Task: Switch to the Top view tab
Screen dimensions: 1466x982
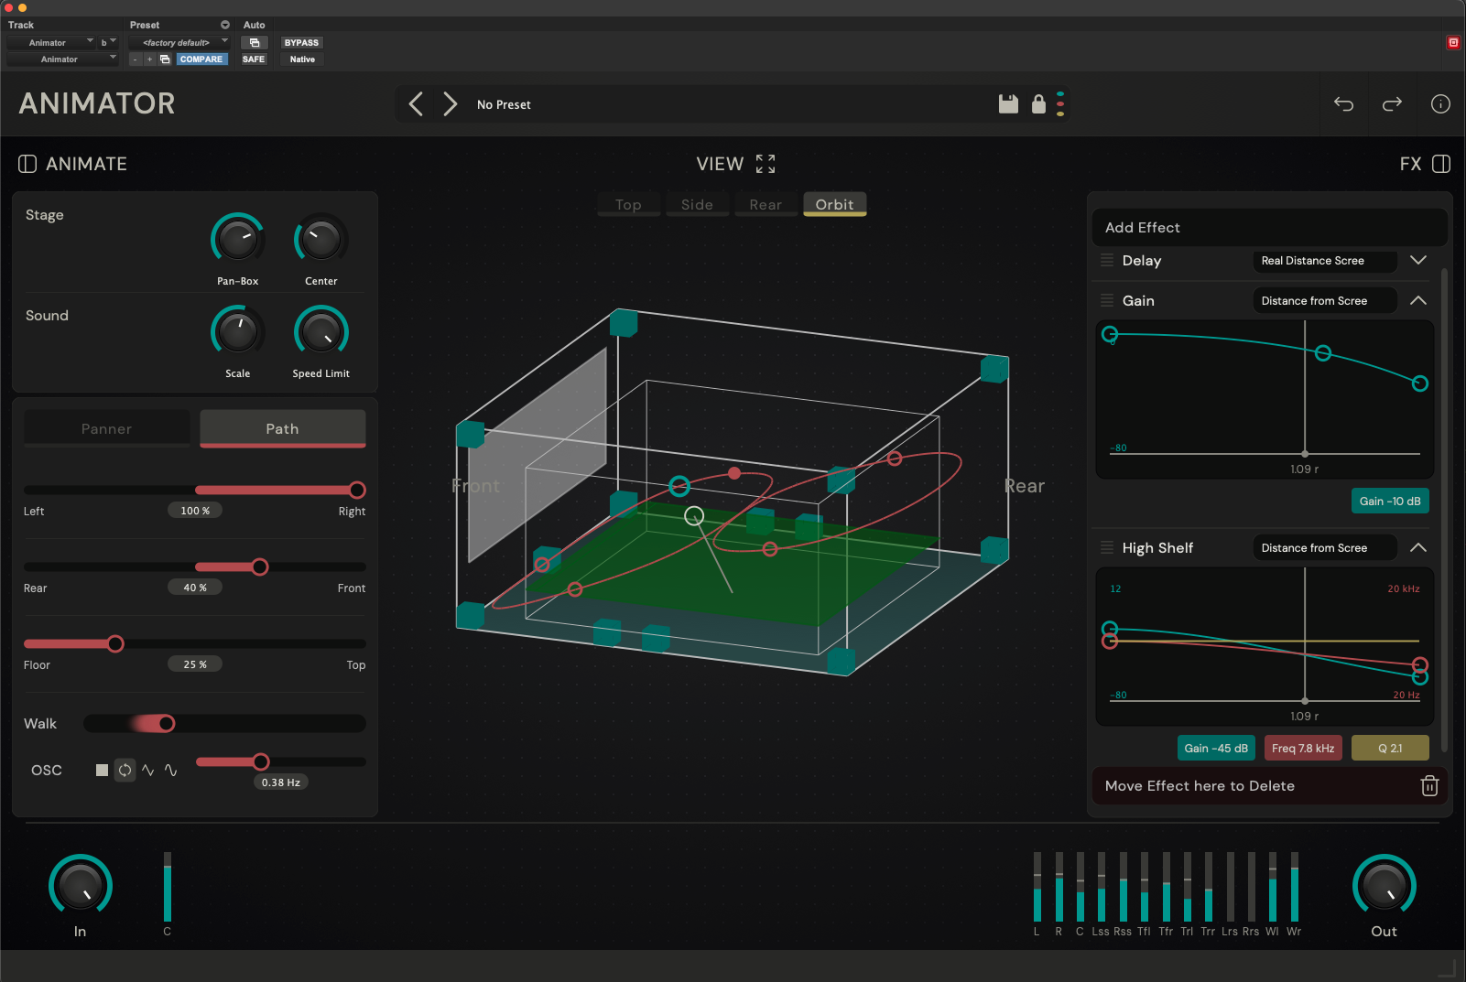Action: (628, 205)
